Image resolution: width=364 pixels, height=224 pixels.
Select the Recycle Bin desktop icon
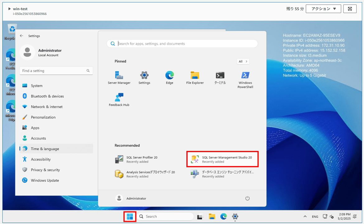click(10, 32)
